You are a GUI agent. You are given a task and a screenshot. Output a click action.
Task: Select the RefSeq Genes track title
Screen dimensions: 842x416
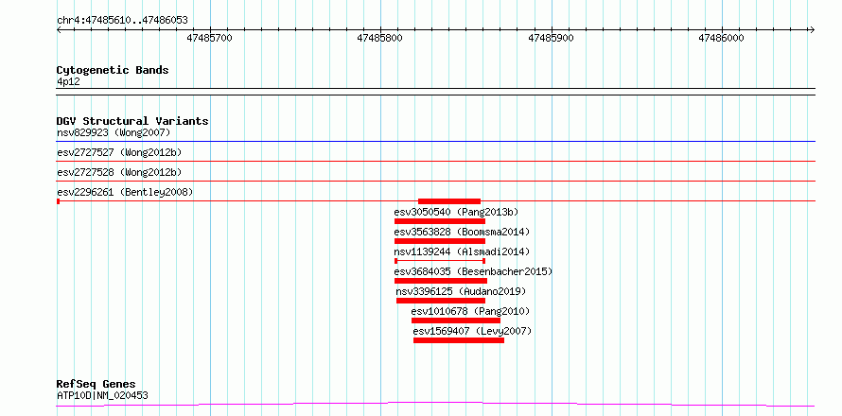click(96, 385)
